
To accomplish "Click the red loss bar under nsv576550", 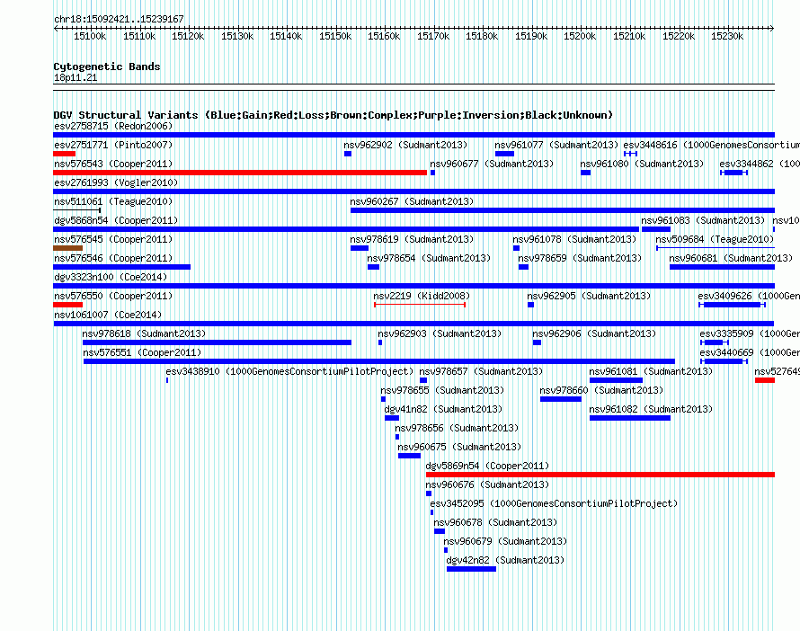I will [x=67, y=305].
